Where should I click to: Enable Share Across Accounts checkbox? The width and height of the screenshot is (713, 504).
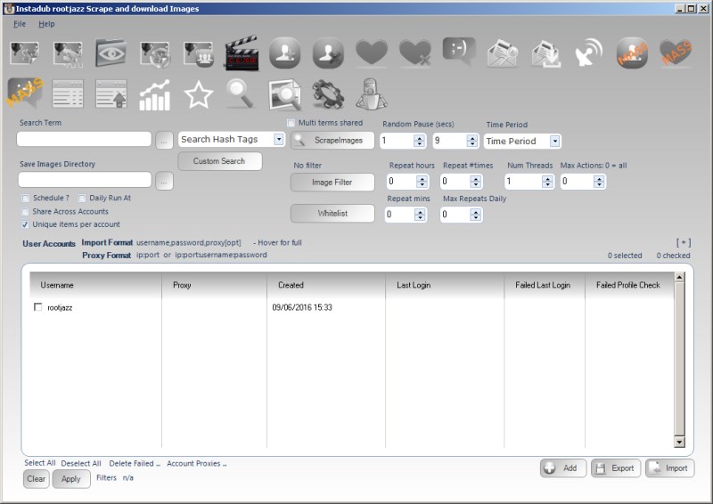[26, 212]
